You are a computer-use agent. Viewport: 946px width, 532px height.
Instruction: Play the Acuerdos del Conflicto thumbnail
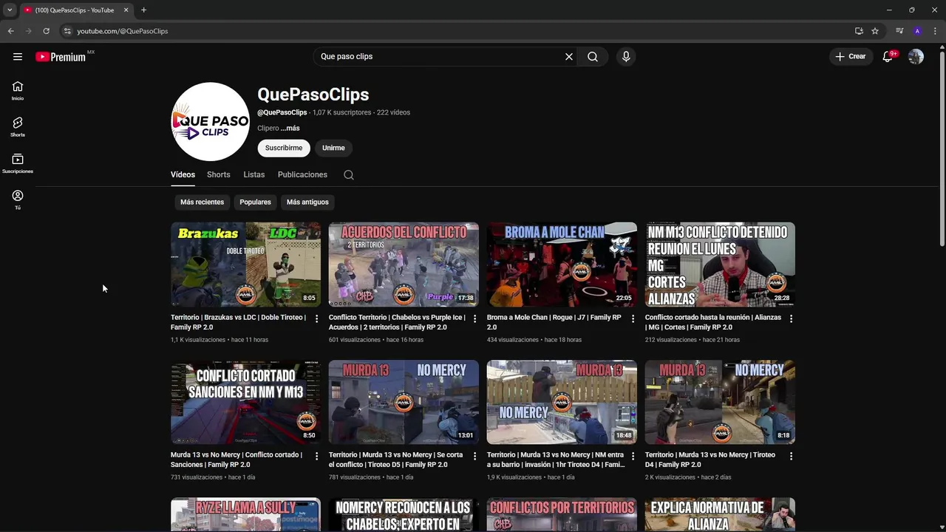(x=404, y=265)
